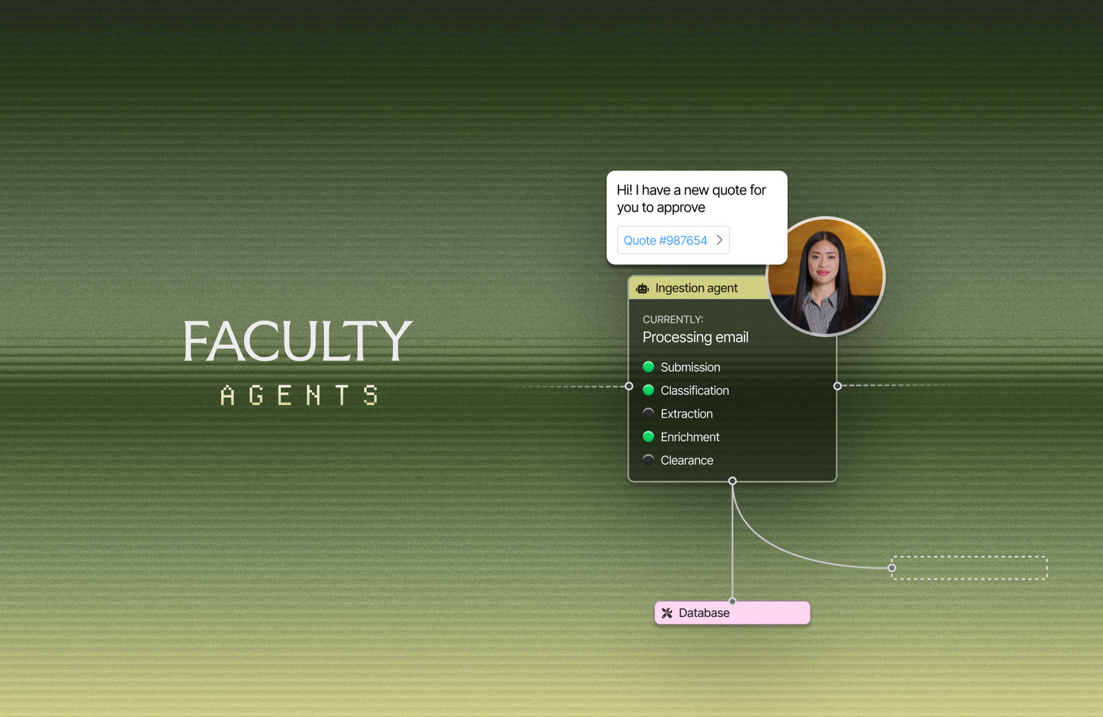This screenshot has height=717, width=1103.
Task: Click the green Submission status dot
Action: coord(649,367)
